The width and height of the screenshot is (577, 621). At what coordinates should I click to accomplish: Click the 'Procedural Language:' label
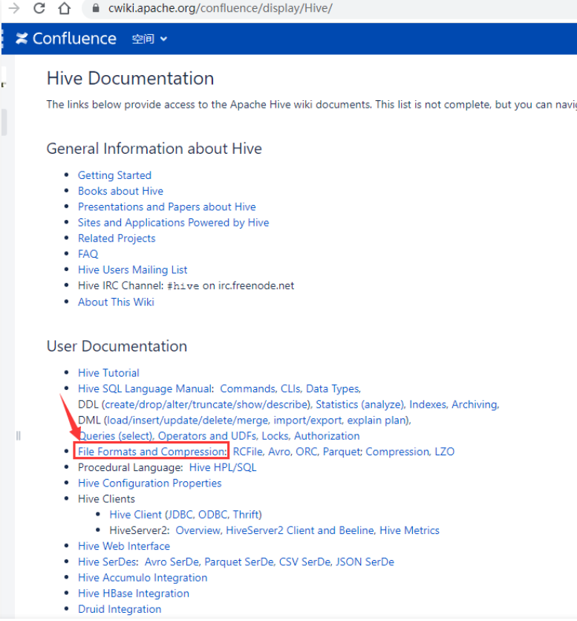[131, 468]
